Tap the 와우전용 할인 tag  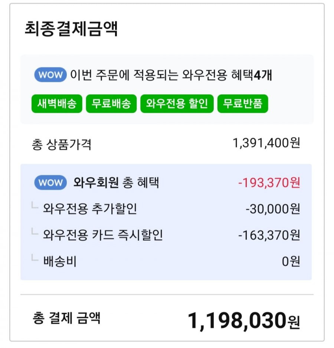point(177,104)
